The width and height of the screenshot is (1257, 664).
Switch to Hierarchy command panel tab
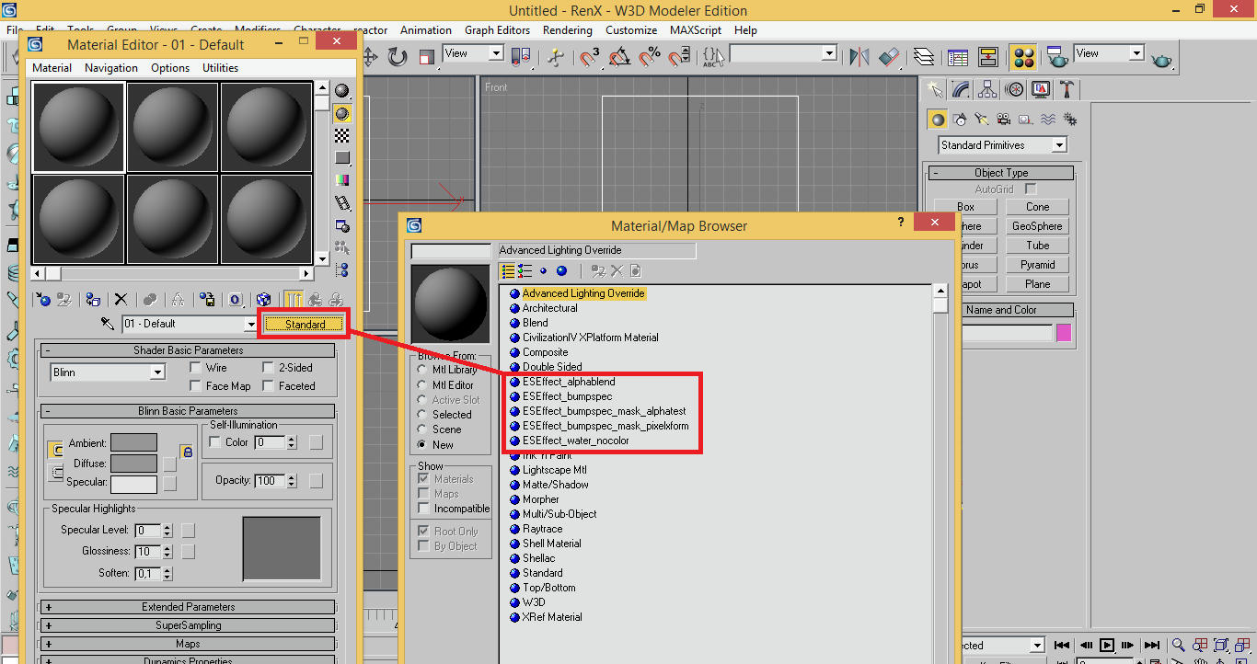(x=988, y=89)
